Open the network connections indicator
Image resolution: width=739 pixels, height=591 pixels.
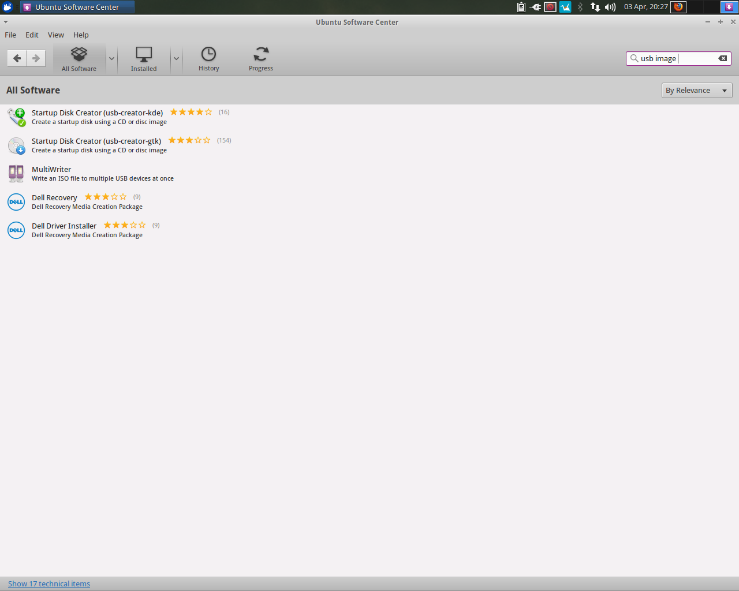[595, 7]
